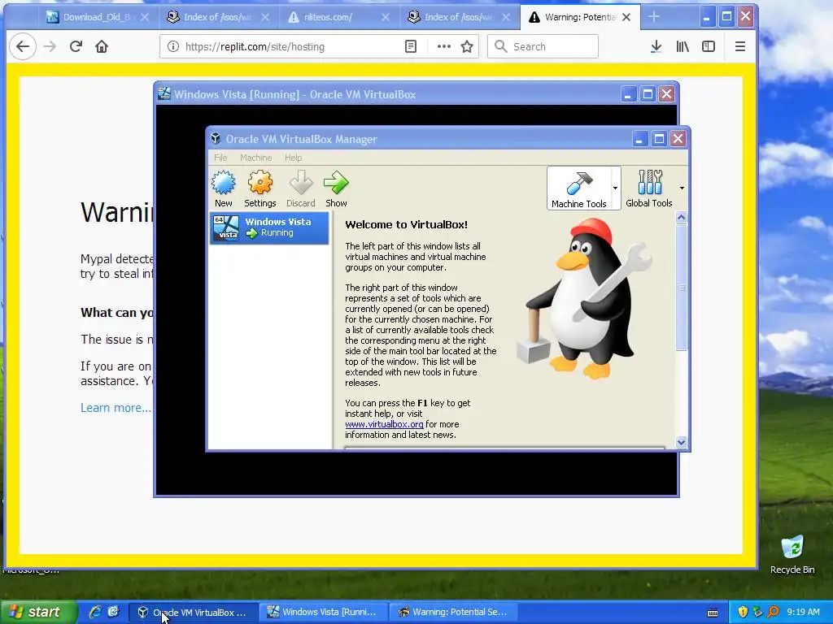Select the Machine Tools hammer button
The height and width of the screenshot is (624, 833).
[578, 188]
